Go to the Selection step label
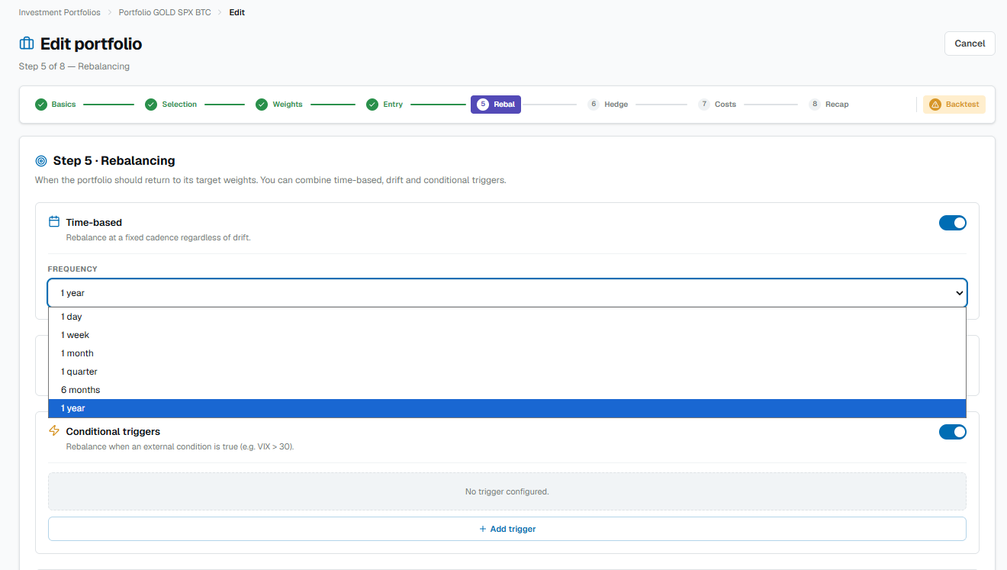The image size is (1007, 570). tap(179, 105)
